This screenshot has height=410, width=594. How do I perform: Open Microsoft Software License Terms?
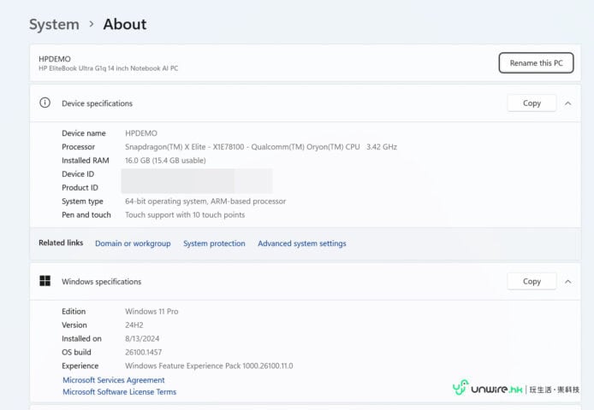click(119, 392)
